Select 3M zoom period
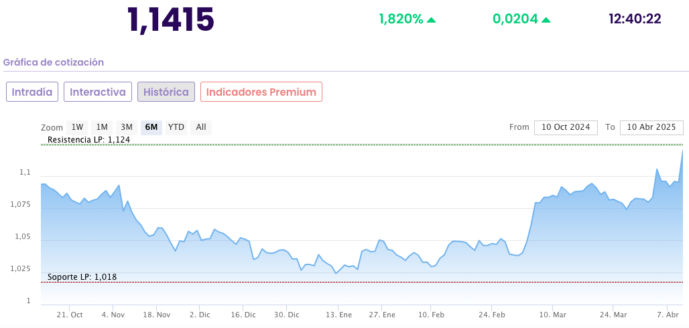The image size is (689, 328). click(x=127, y=127)
